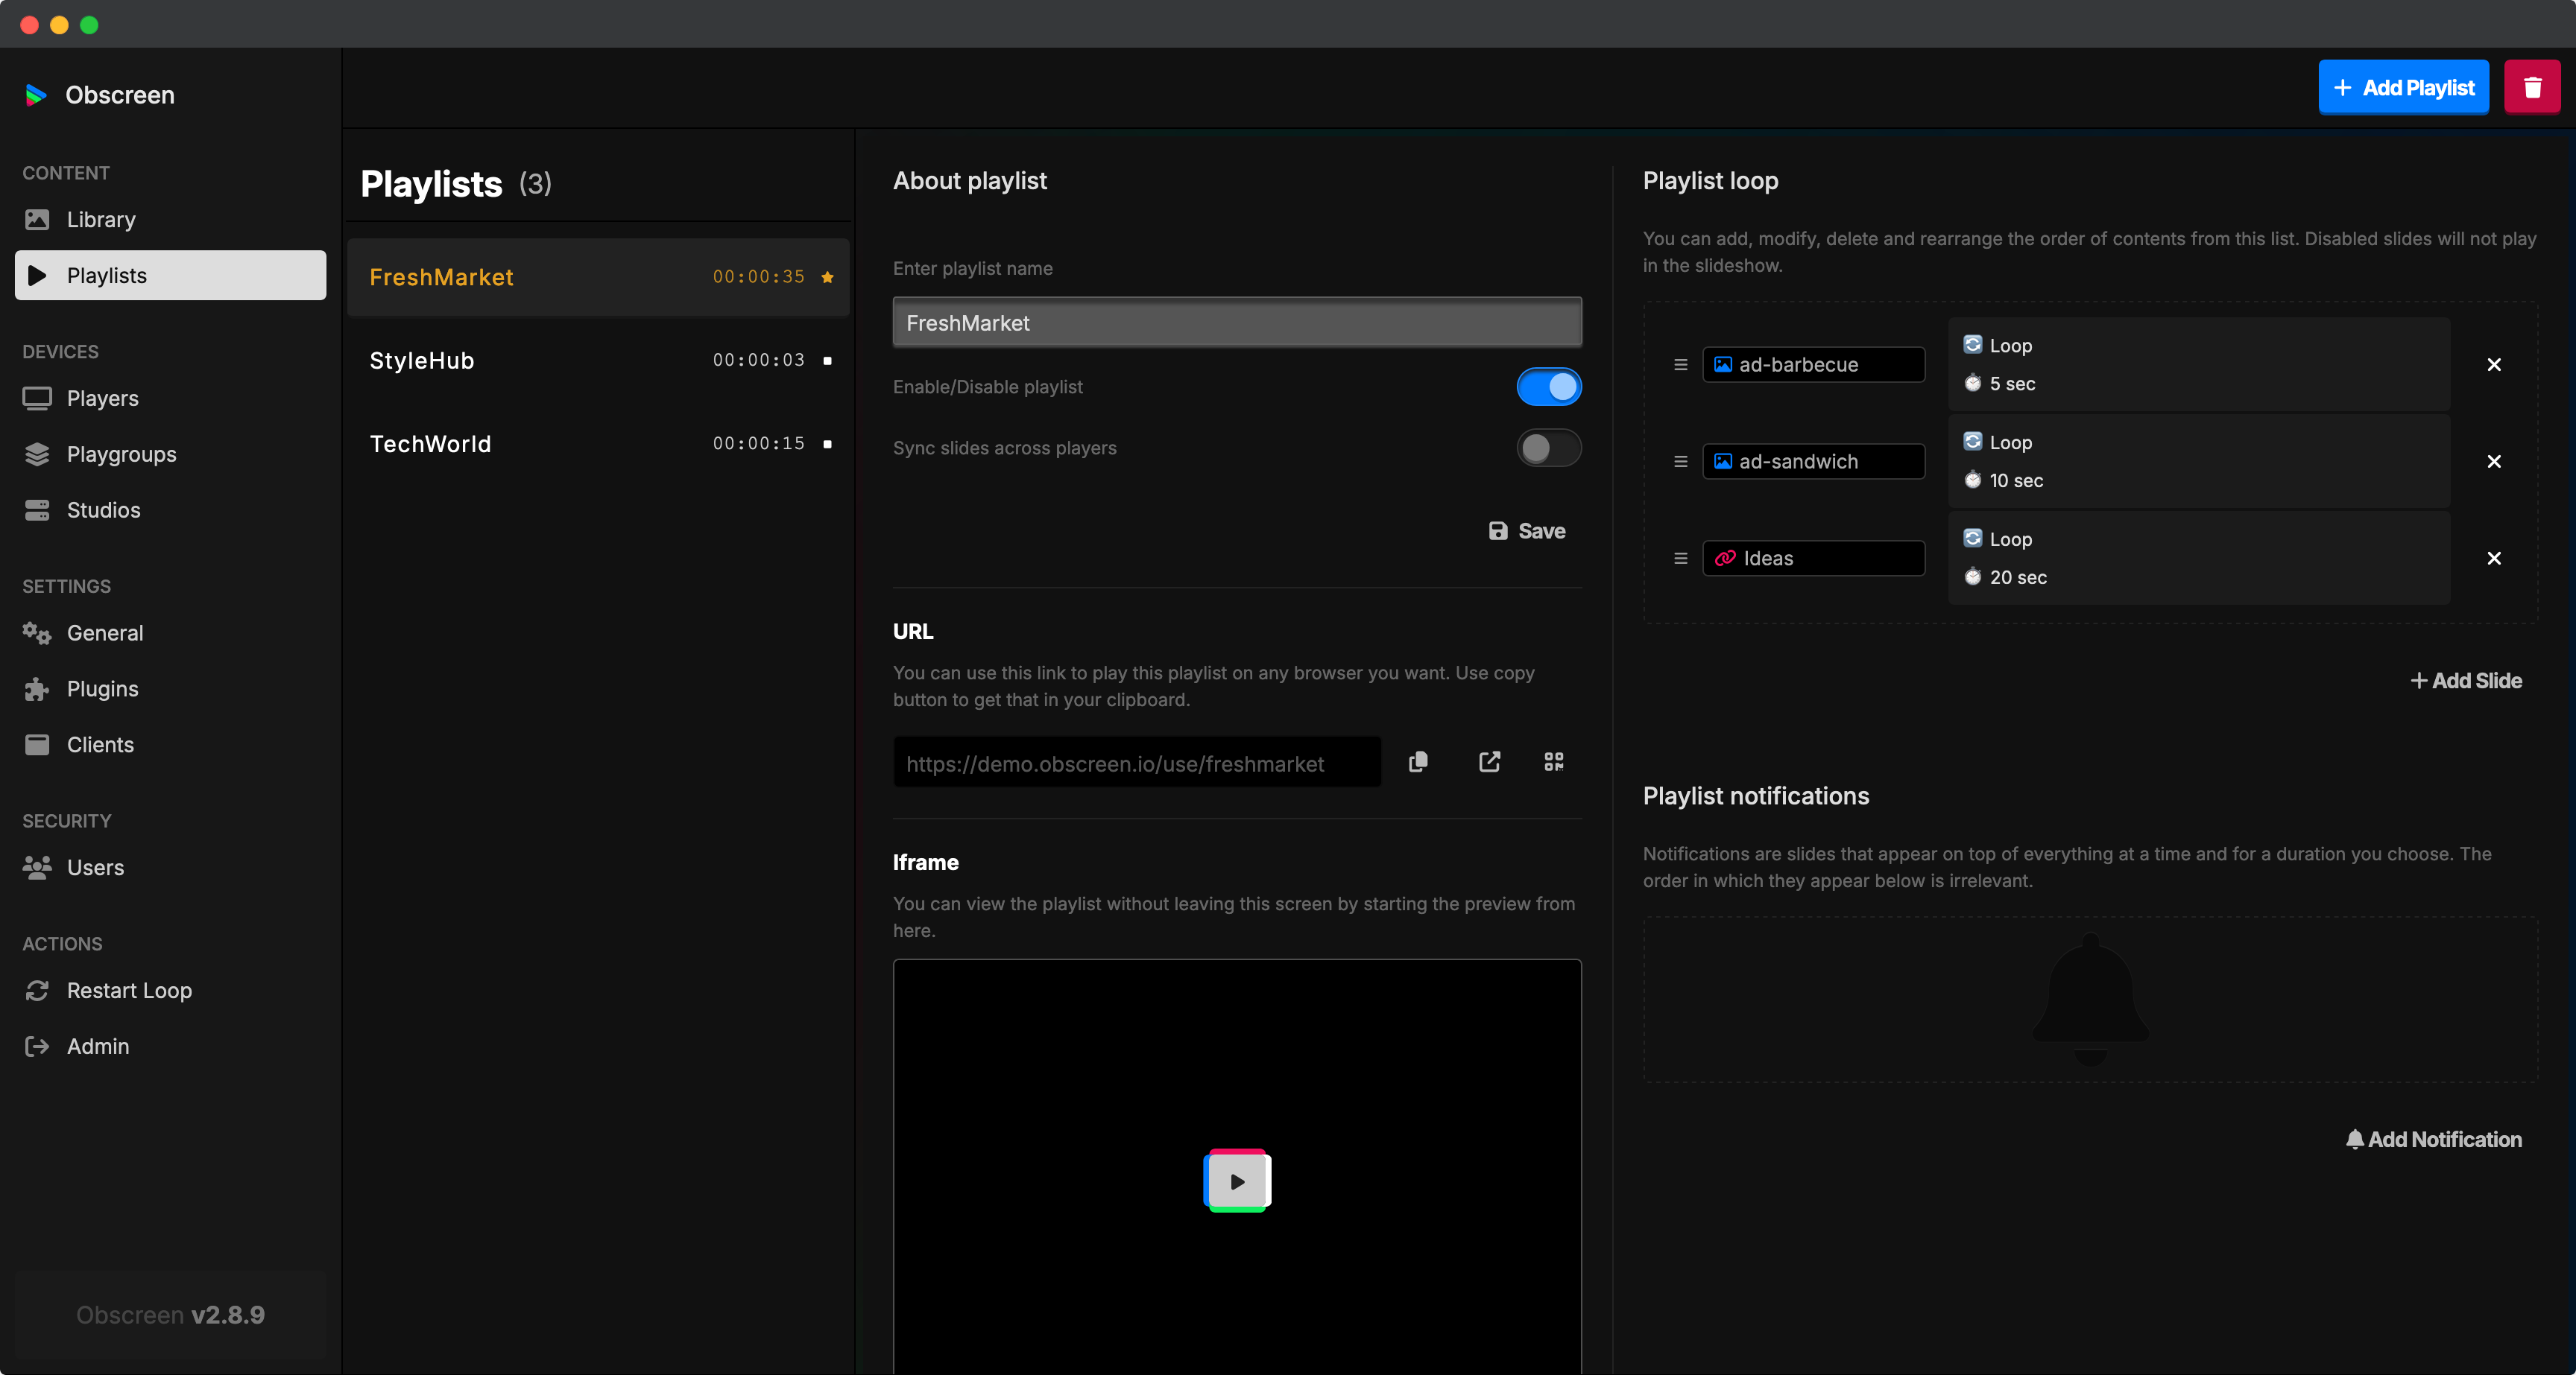Toggle the star on FreshMarket playlist
Image resolution: width=2576 pixels, height=1375 pixels.
point(827,277)
